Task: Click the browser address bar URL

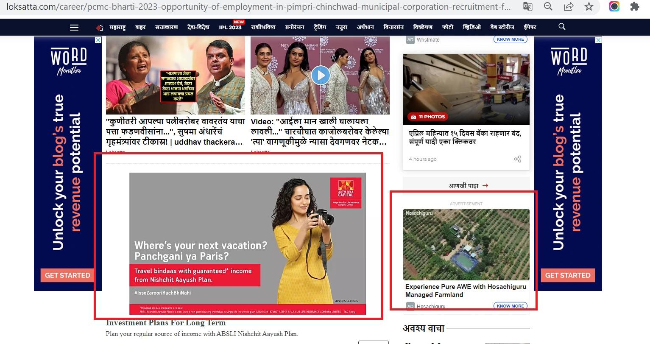Action: click(259, 7)
